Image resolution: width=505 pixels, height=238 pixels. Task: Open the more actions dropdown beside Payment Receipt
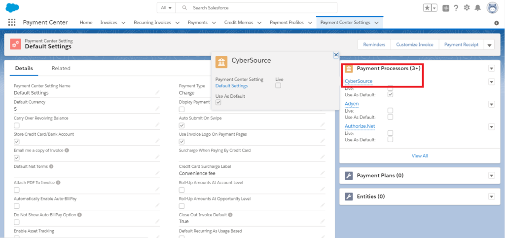point(489,45)
